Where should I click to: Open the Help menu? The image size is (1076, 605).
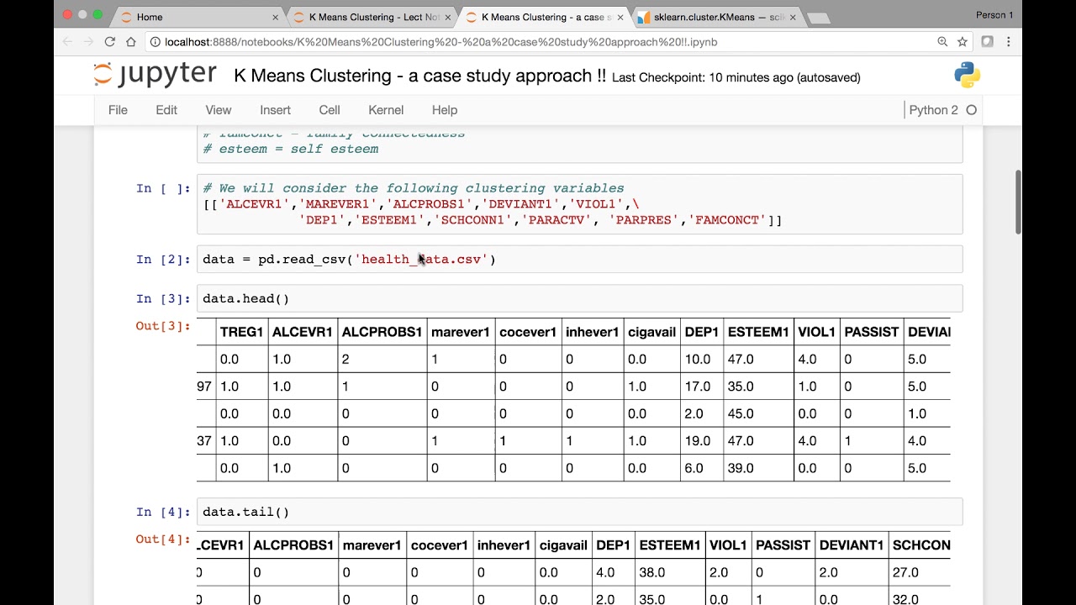445,110
